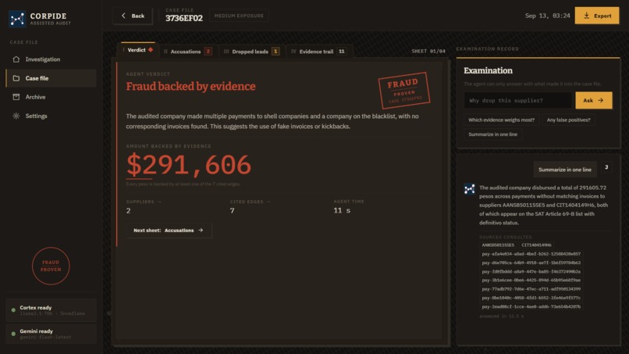Image resolution: width=629 pixels, height=354 pixels.
Task: Go Back to the previous page
Action: click(x=133, y=16)
